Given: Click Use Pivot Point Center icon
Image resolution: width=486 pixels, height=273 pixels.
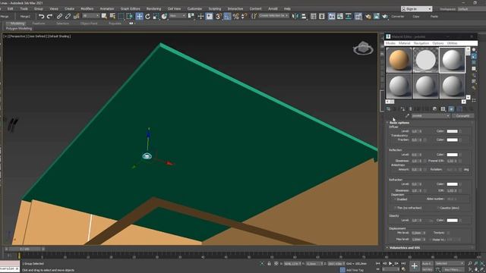Looking at the screenshot, I should [x=191, y=16].
